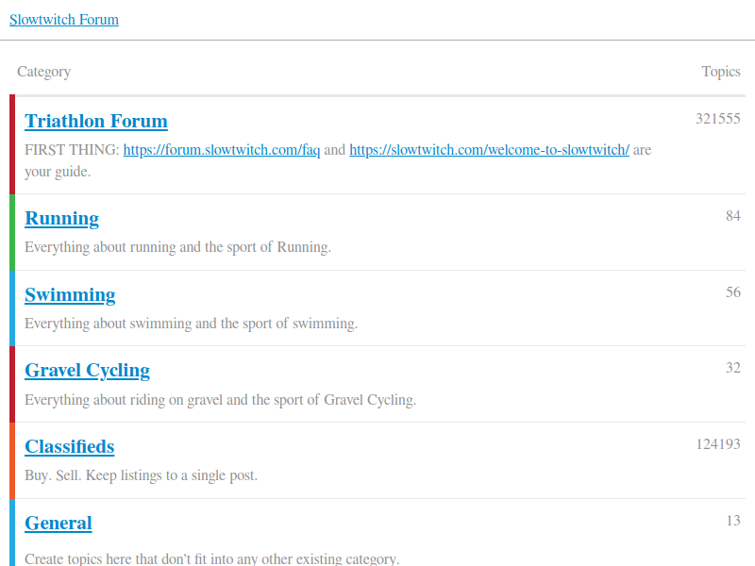Select the 321555 topic count
The width and height of the screenshot is (755, 566).
[718, 119]
